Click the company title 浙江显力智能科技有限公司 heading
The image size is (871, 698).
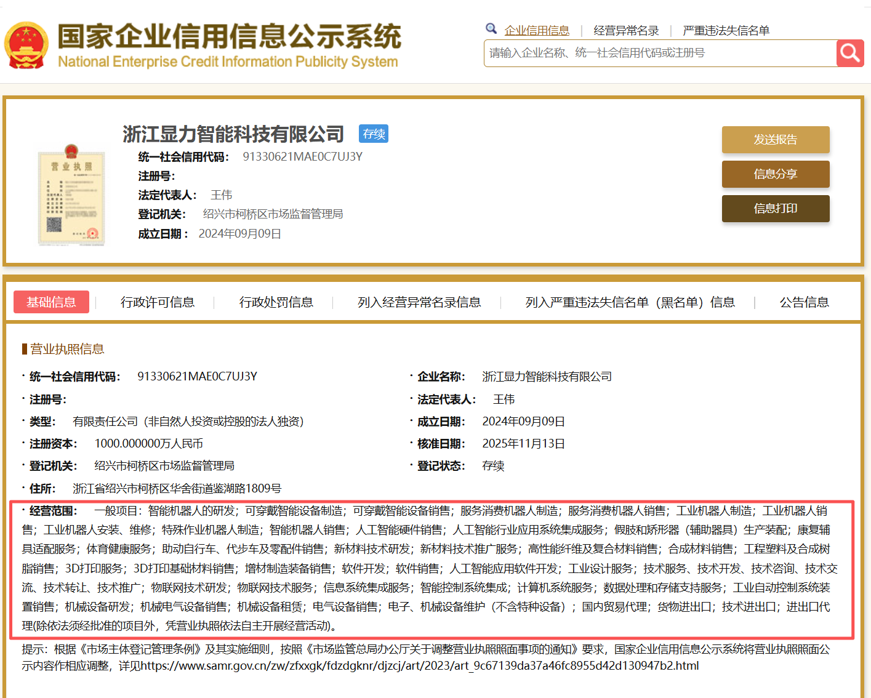pos(233,134)
